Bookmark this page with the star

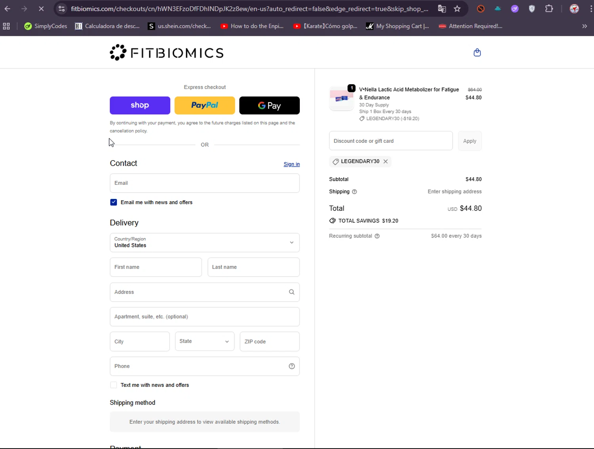tap(457, 9)
